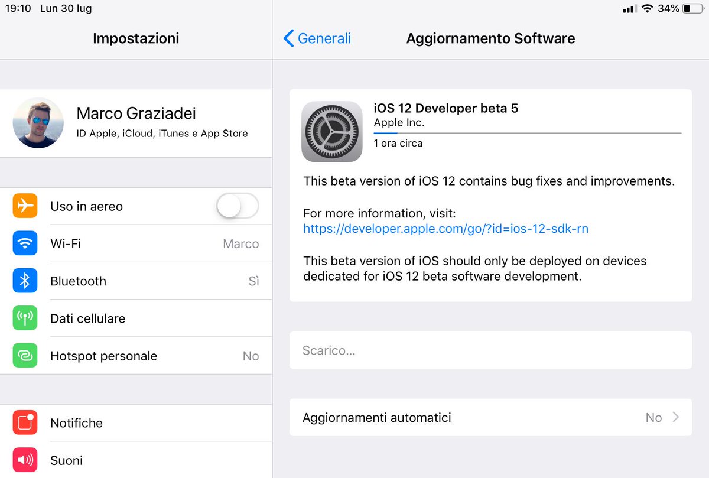This screenshot has height=478, width=709.
Task: Open Suoni settings
Action: (x=136, y=460)
